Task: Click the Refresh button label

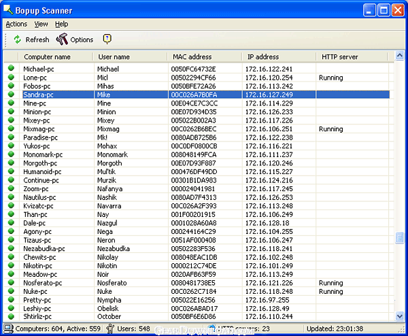Action: 37,39
